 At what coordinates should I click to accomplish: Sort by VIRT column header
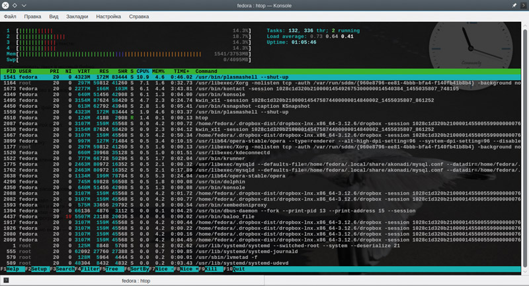[x=84, y=71]
